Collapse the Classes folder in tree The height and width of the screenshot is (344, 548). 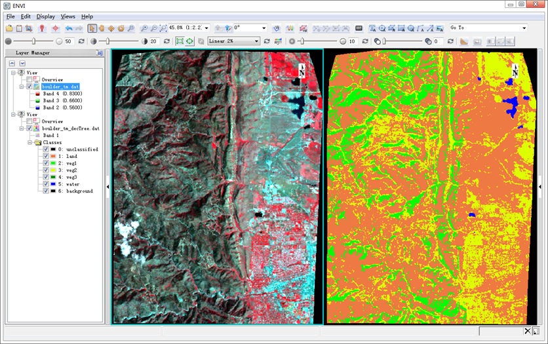tap(29, 142)
